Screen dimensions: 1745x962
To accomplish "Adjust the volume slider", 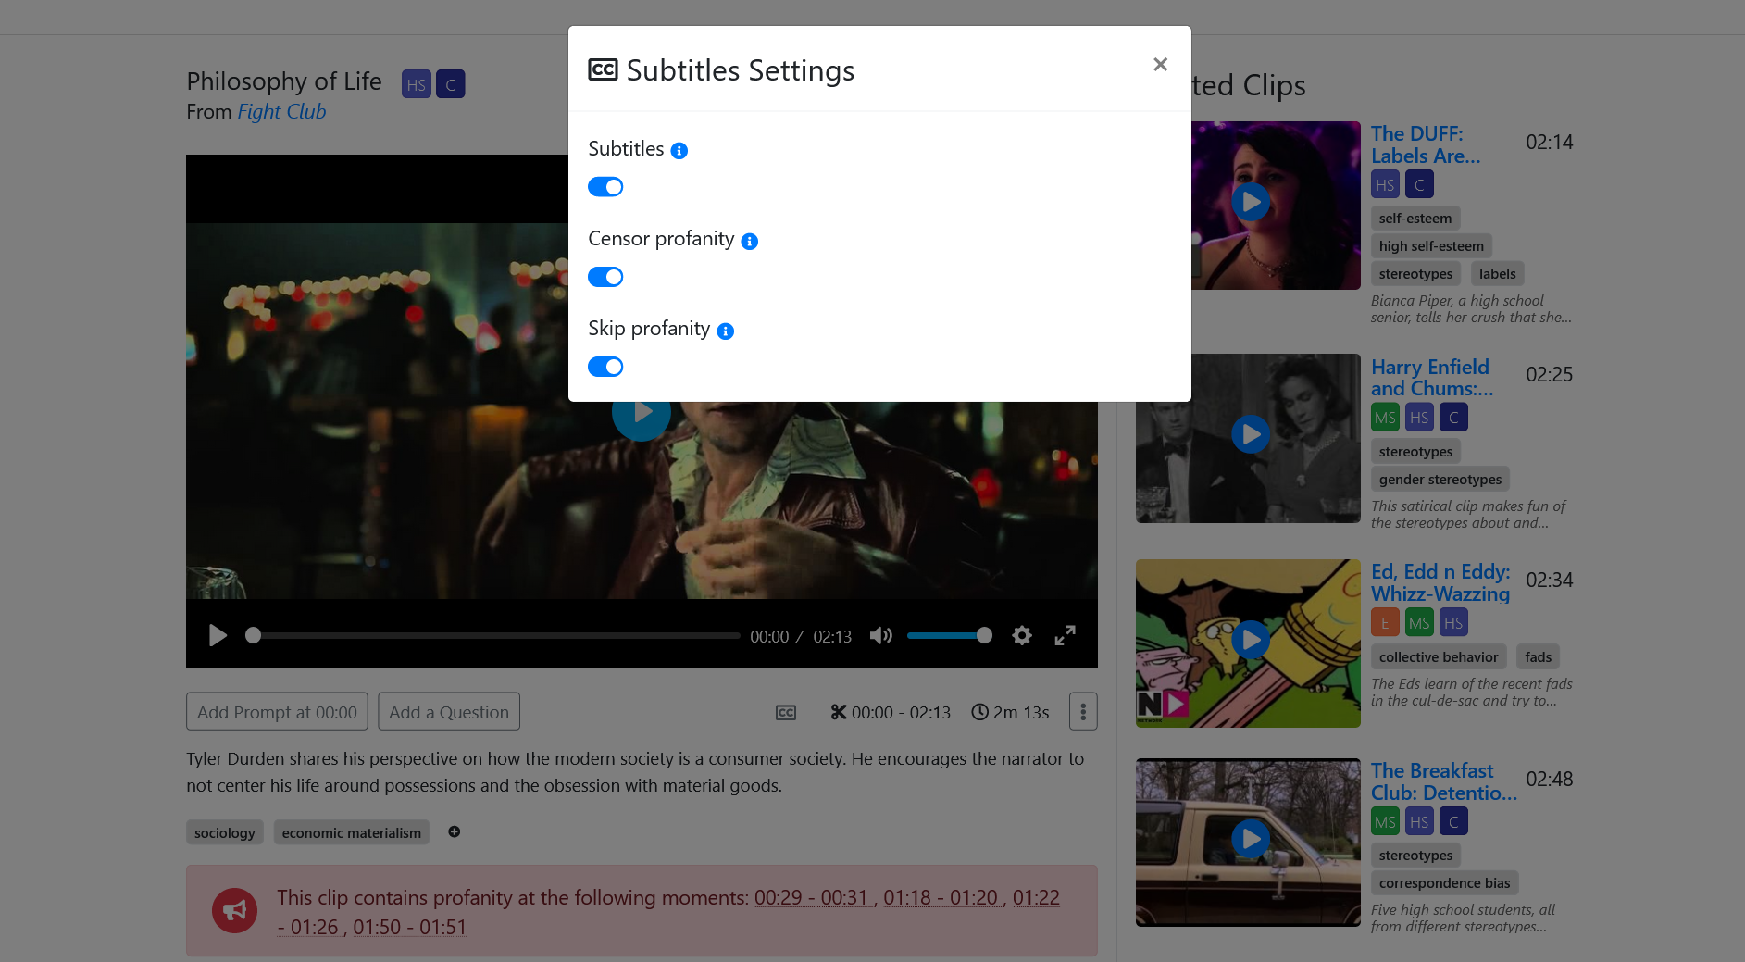I will pos(949,635).
